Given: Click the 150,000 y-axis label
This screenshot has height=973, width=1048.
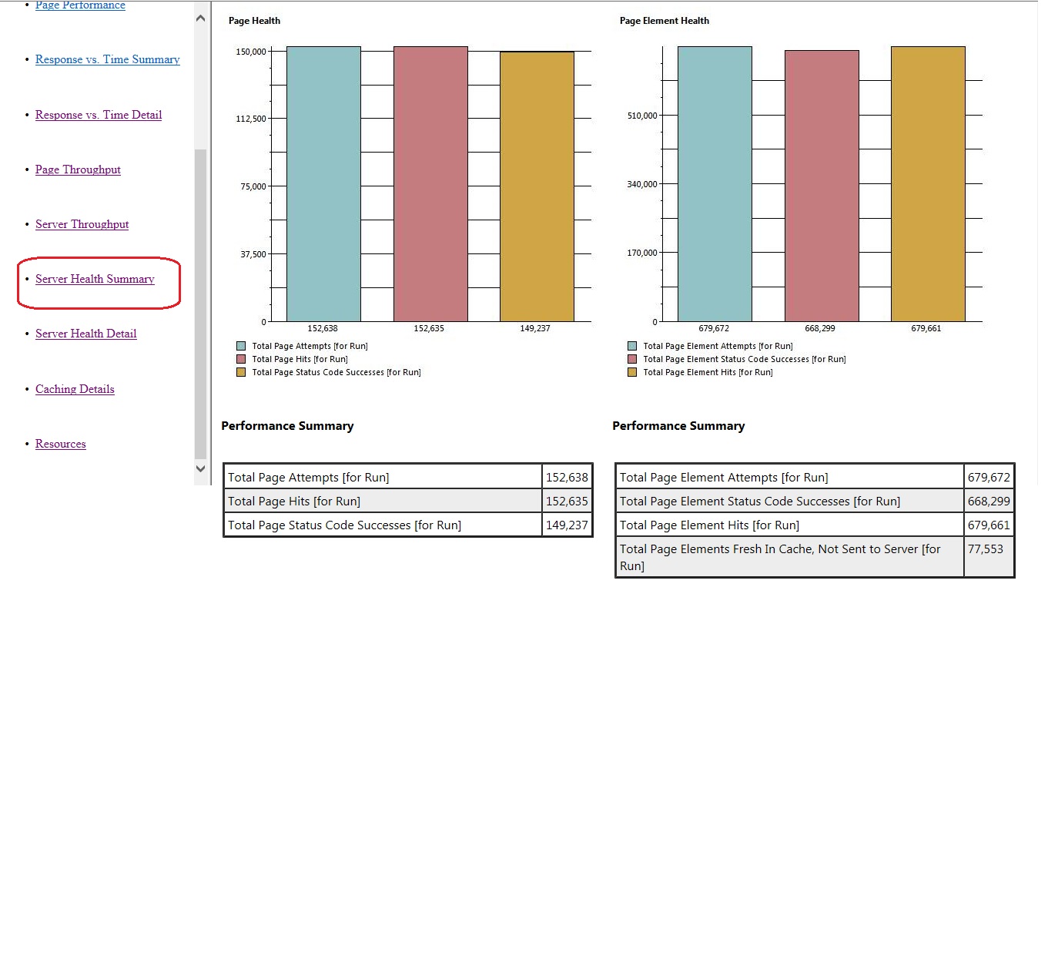Looking at the screenshot, I should click(x=251, y=52).
